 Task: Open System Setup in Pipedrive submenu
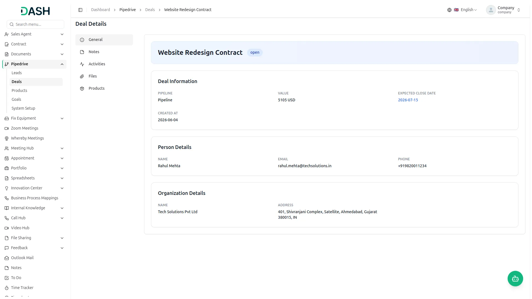pos(36,108)
